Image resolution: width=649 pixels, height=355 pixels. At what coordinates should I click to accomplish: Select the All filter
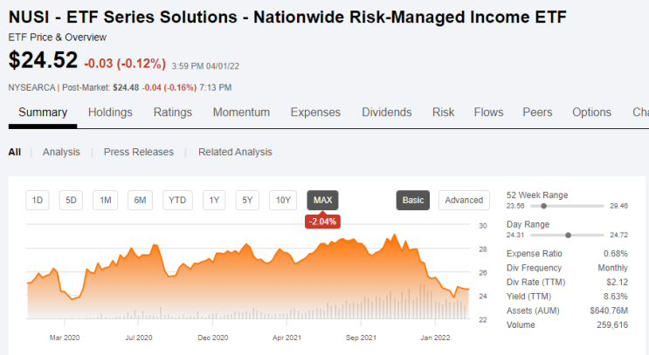coord(15,152)
